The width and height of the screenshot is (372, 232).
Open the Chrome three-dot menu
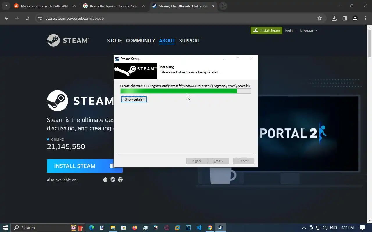tap(366, 18)
